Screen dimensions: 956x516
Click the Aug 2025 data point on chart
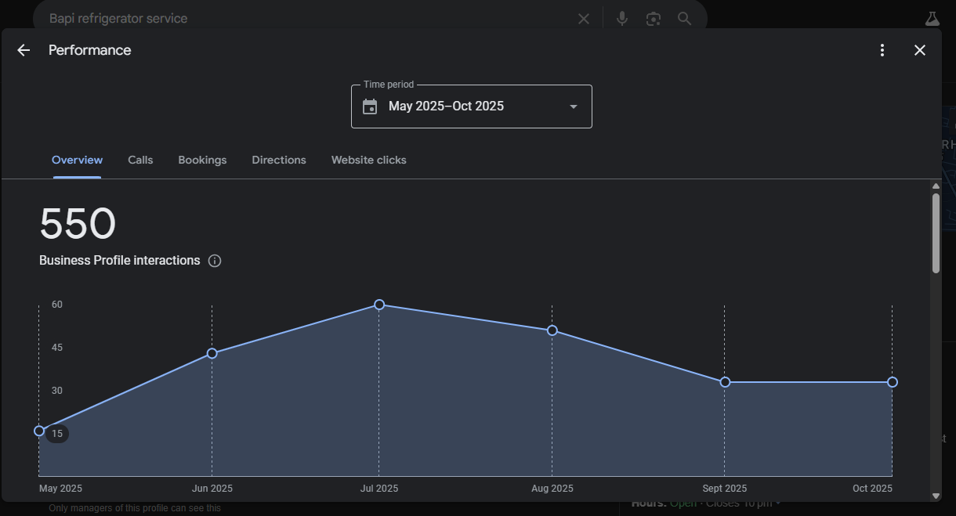552,330
